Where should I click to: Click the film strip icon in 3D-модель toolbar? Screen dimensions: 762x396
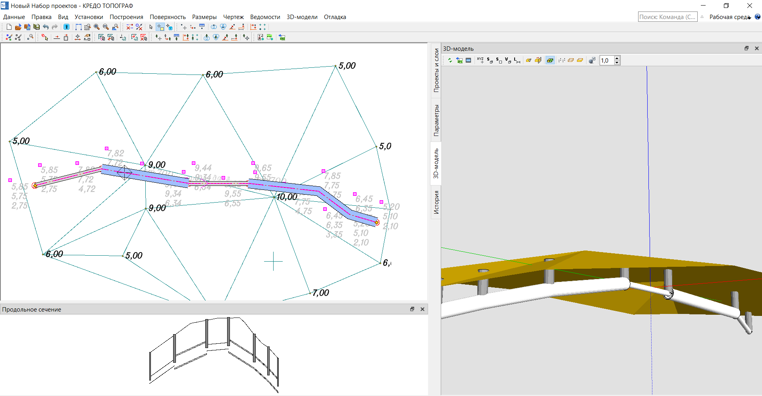pos(469,60)
